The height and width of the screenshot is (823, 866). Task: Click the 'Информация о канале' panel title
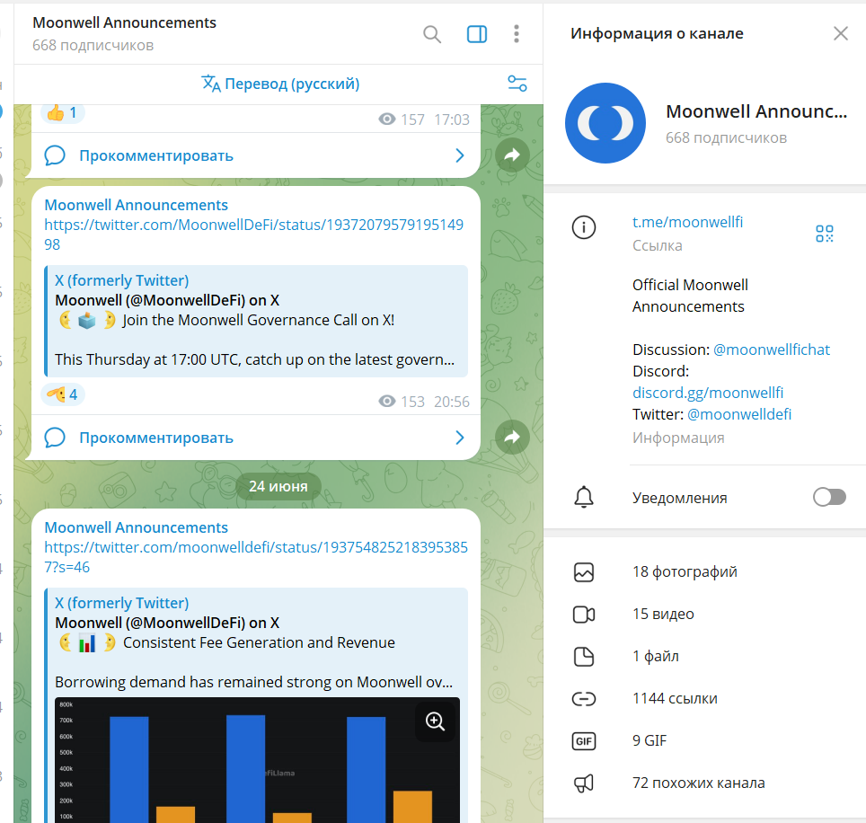pos(657,34)
